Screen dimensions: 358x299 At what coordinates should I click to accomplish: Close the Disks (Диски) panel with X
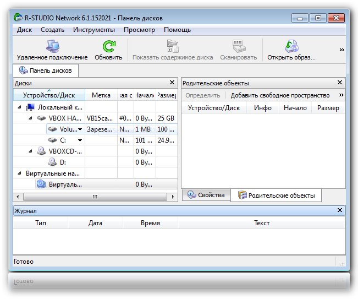[x=172, y=83]
